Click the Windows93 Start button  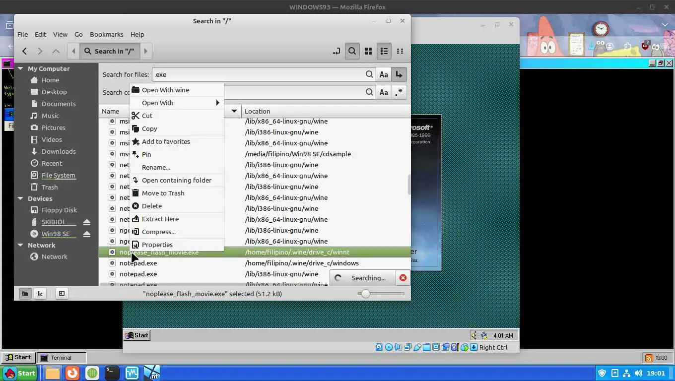point(18,357)
